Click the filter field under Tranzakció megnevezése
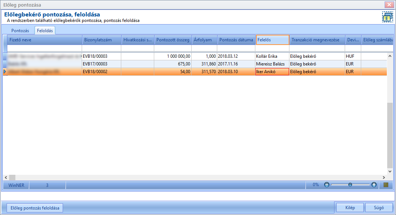This screenshot has width=396, height=215. [317, 48]
